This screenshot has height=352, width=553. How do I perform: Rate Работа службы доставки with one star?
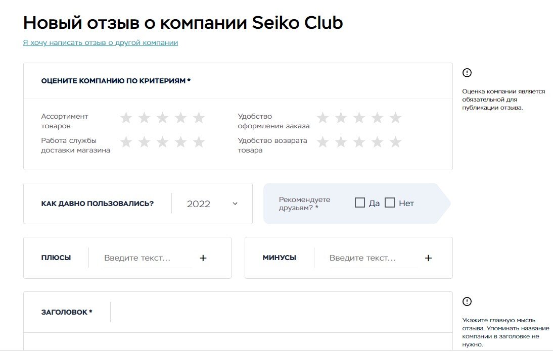(x=125, y=142)
